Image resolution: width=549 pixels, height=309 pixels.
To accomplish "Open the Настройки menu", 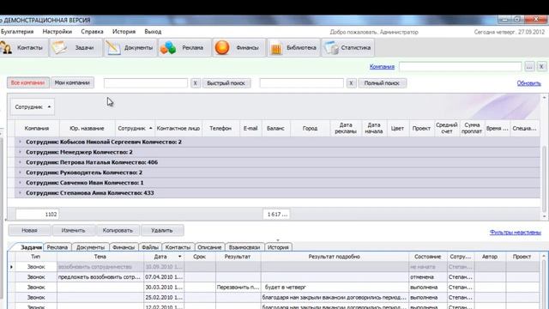I will tap(57, 32).
